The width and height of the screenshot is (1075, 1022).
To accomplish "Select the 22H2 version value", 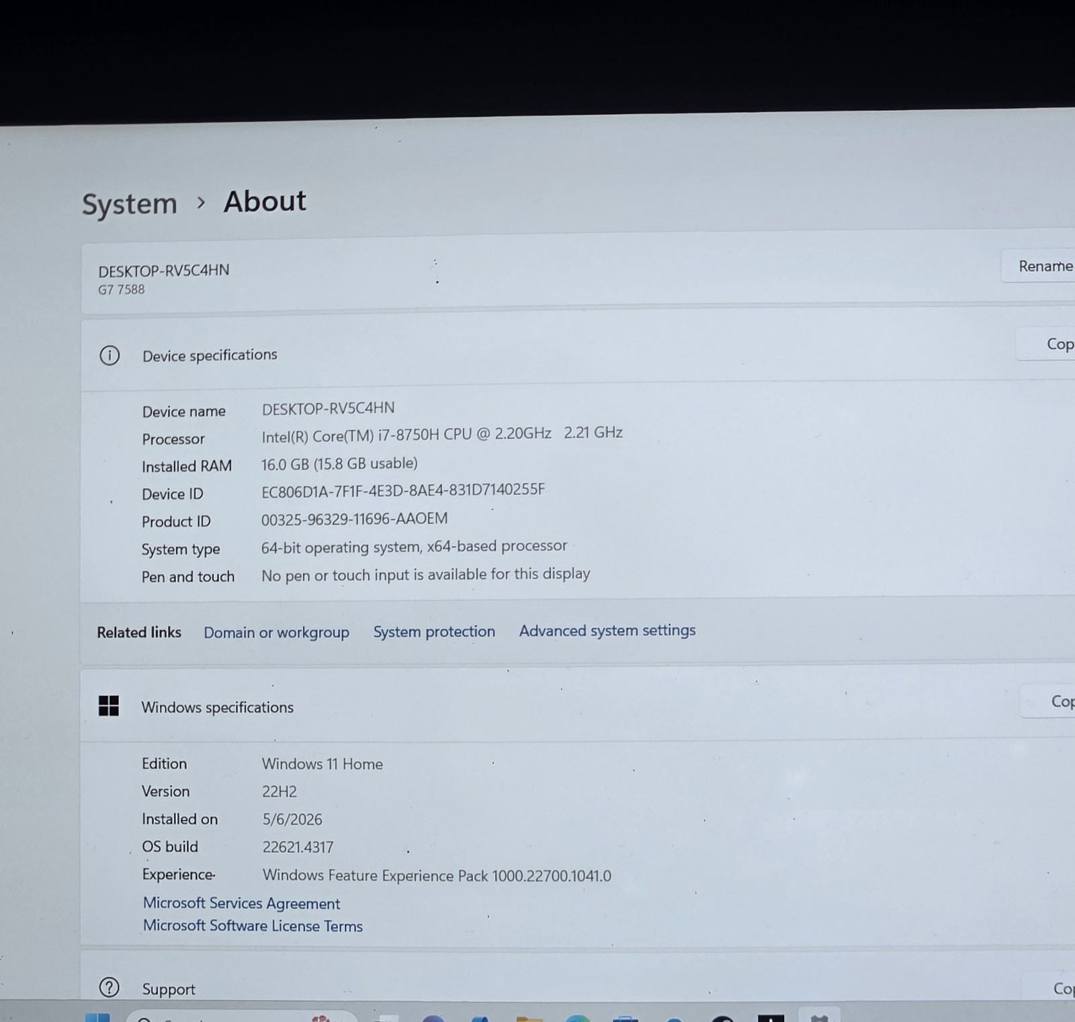I will coord(279,792).
